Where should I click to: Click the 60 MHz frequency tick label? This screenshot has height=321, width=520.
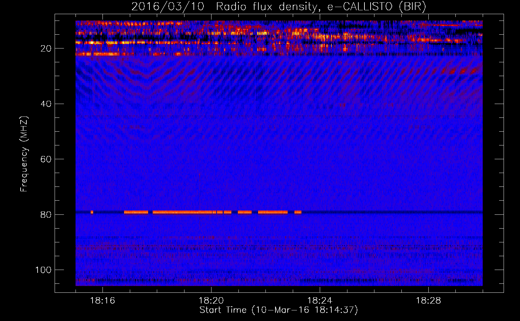click(x=46, y=159)
